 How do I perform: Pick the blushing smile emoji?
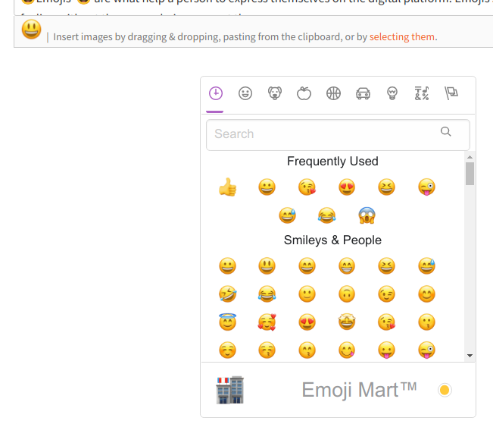[426, 294]
